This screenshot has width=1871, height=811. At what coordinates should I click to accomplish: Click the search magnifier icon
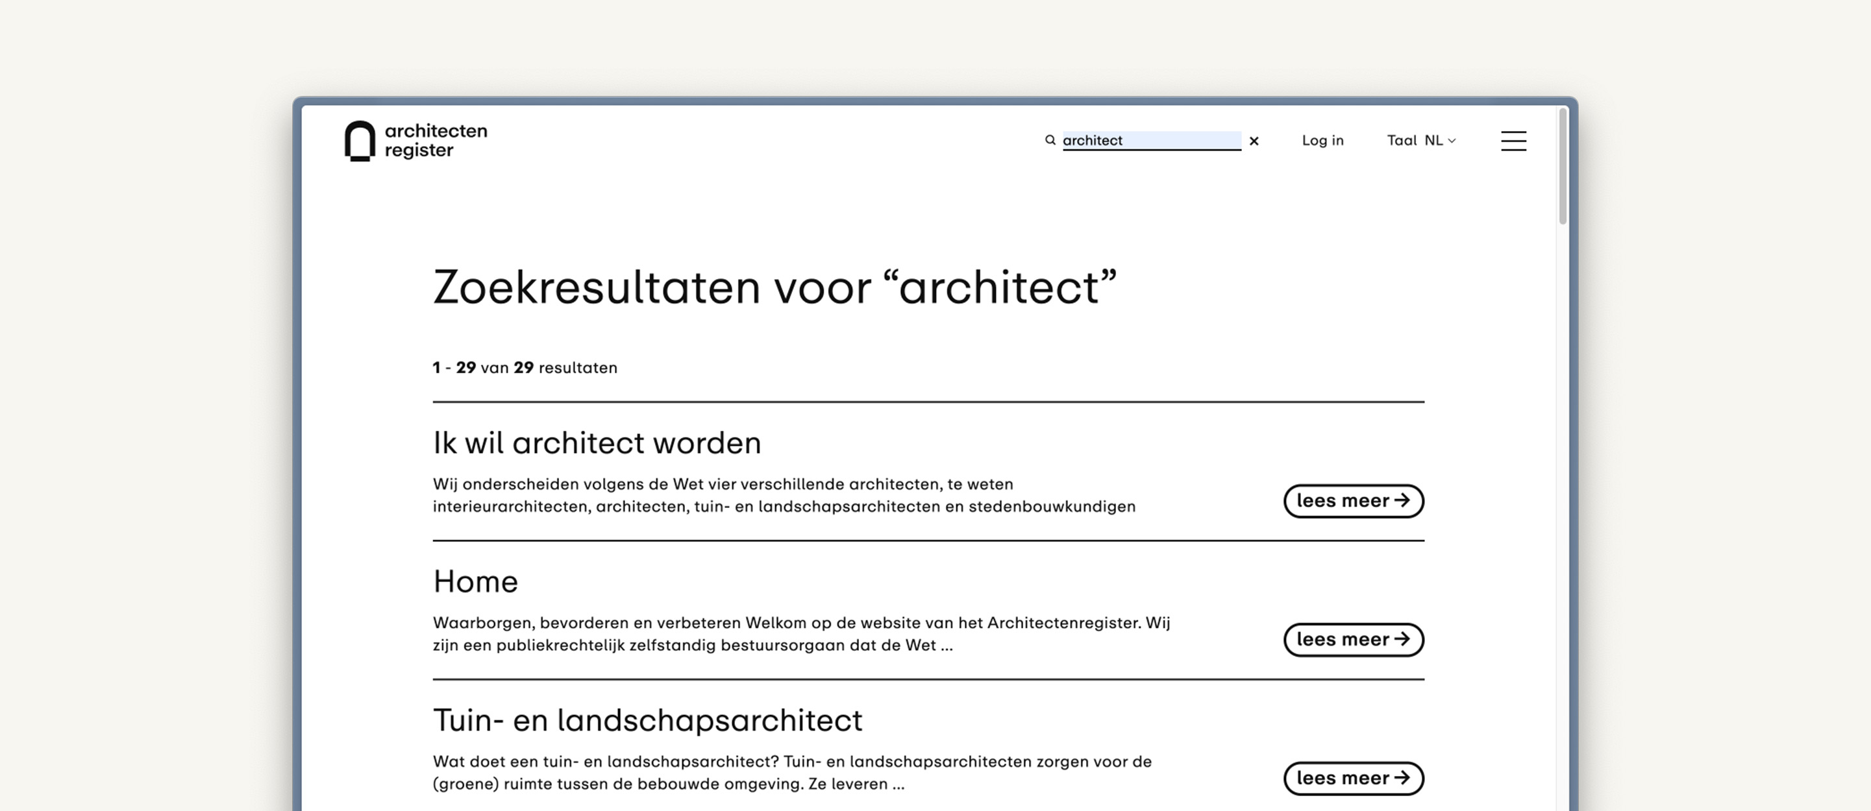click(1050, 140)
